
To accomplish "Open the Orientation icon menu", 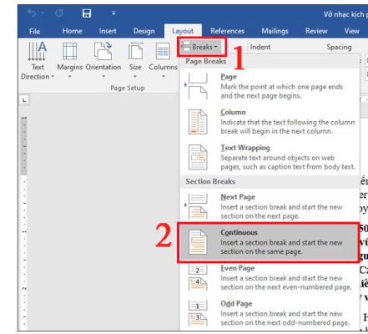I will click(x=103, y=51).
